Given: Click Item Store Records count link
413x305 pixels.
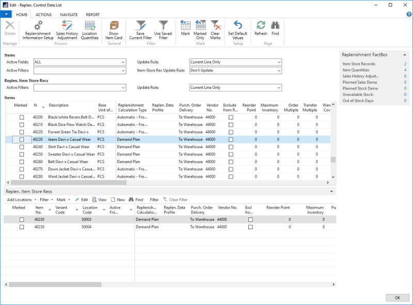Looking at the screenshot, I should click(405, 64).
